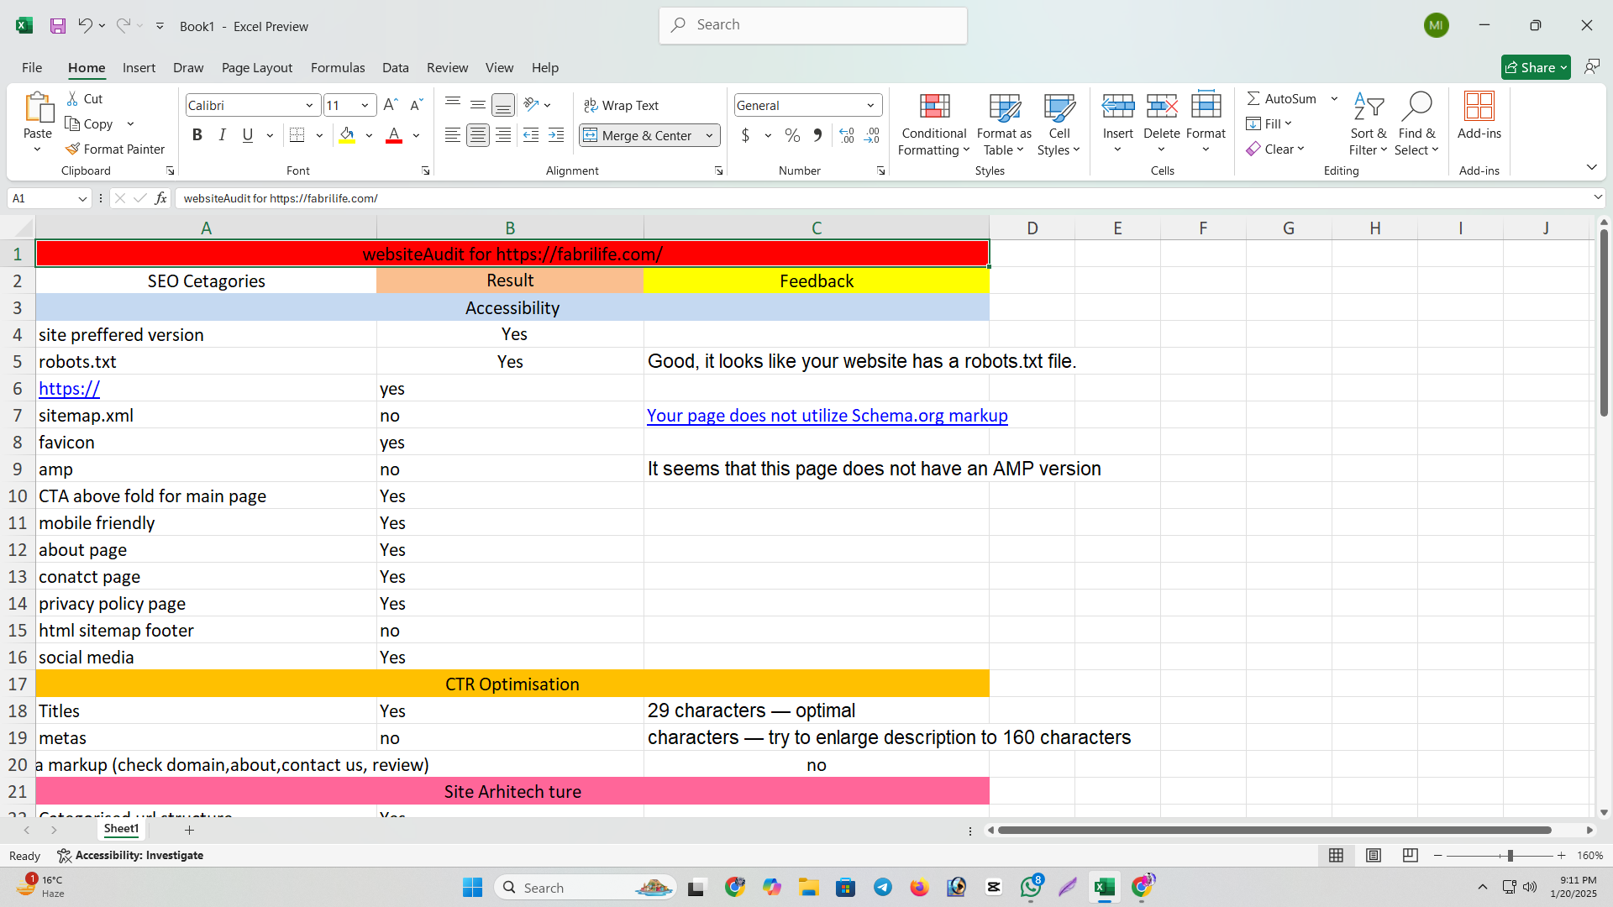Click the Share button
This screenshot has height=907, width=1613.
[1531, 67]
